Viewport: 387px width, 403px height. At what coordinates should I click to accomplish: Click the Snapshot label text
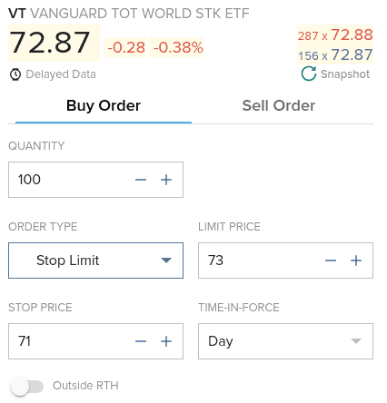pos(345,74)
